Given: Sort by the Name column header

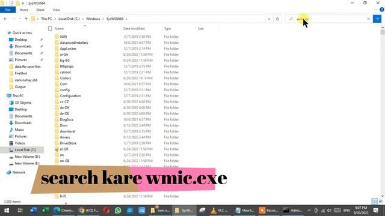Looking at the screenshot, I should coord(59,29).
